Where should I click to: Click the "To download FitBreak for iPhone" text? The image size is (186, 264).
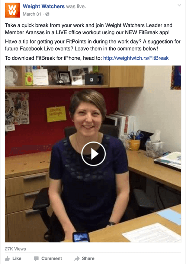coord(54,58)
